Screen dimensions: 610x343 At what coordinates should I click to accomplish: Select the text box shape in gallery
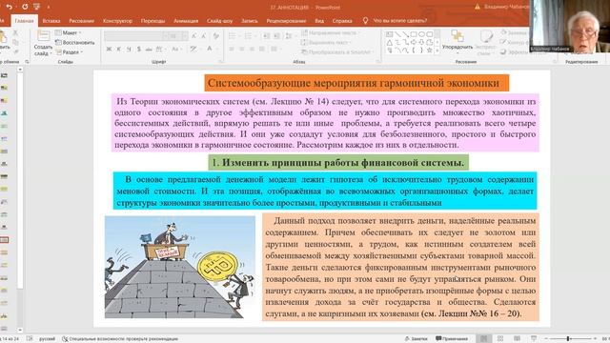(x=390, y=34)
